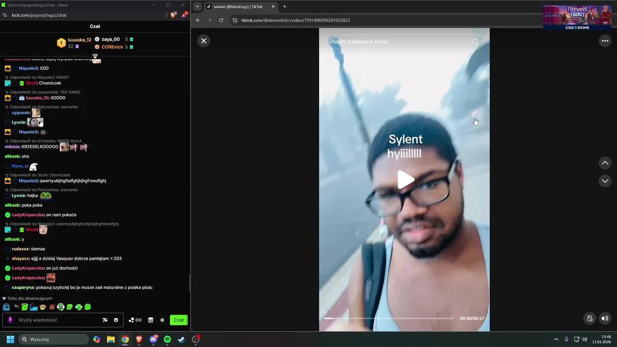Click the Wyszukaj taskbar search box
The height and width of the screenshot is (347, 617).
tap(53, 339)
